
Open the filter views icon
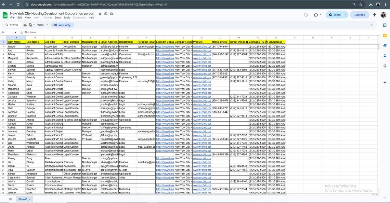click(30, 25)
